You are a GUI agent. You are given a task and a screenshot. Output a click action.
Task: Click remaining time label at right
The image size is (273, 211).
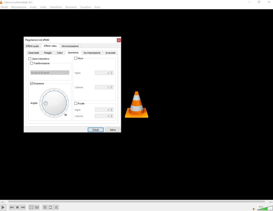pyautogui.click(x=270, y=202)
